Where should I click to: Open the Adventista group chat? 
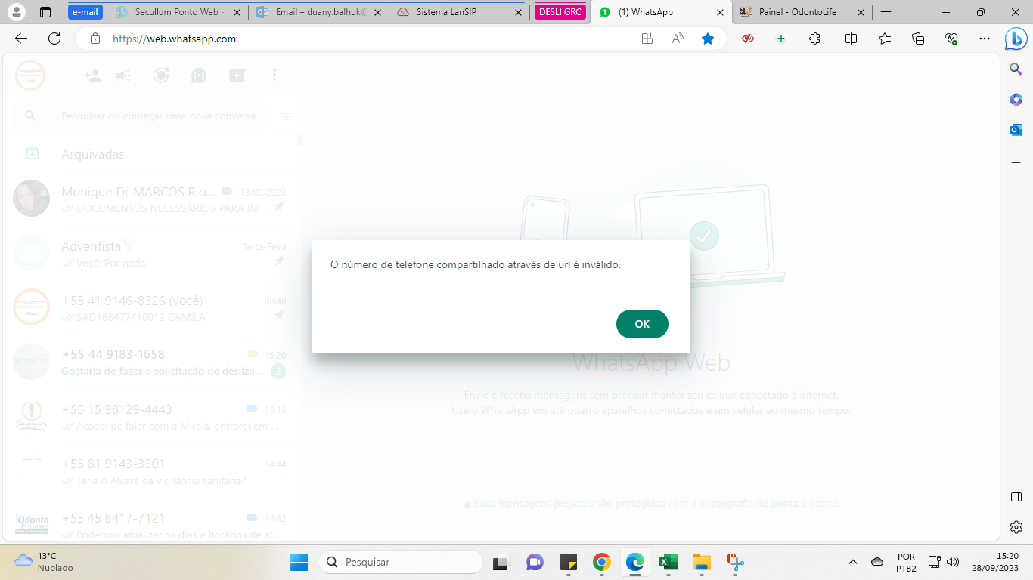[x=151, y=252]
